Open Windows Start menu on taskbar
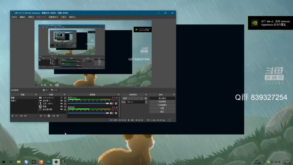 click(x=4, y=162)
